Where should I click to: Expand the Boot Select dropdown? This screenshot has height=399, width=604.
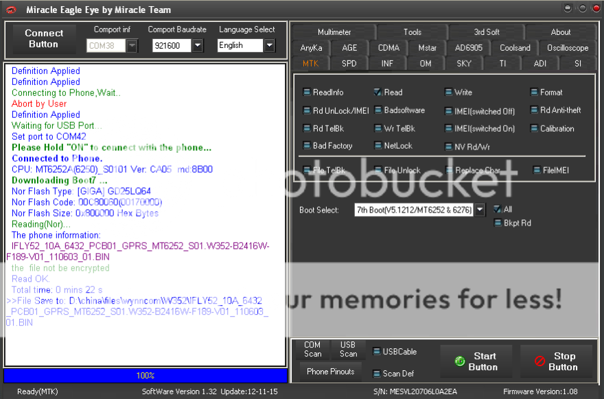coord(480,210)
